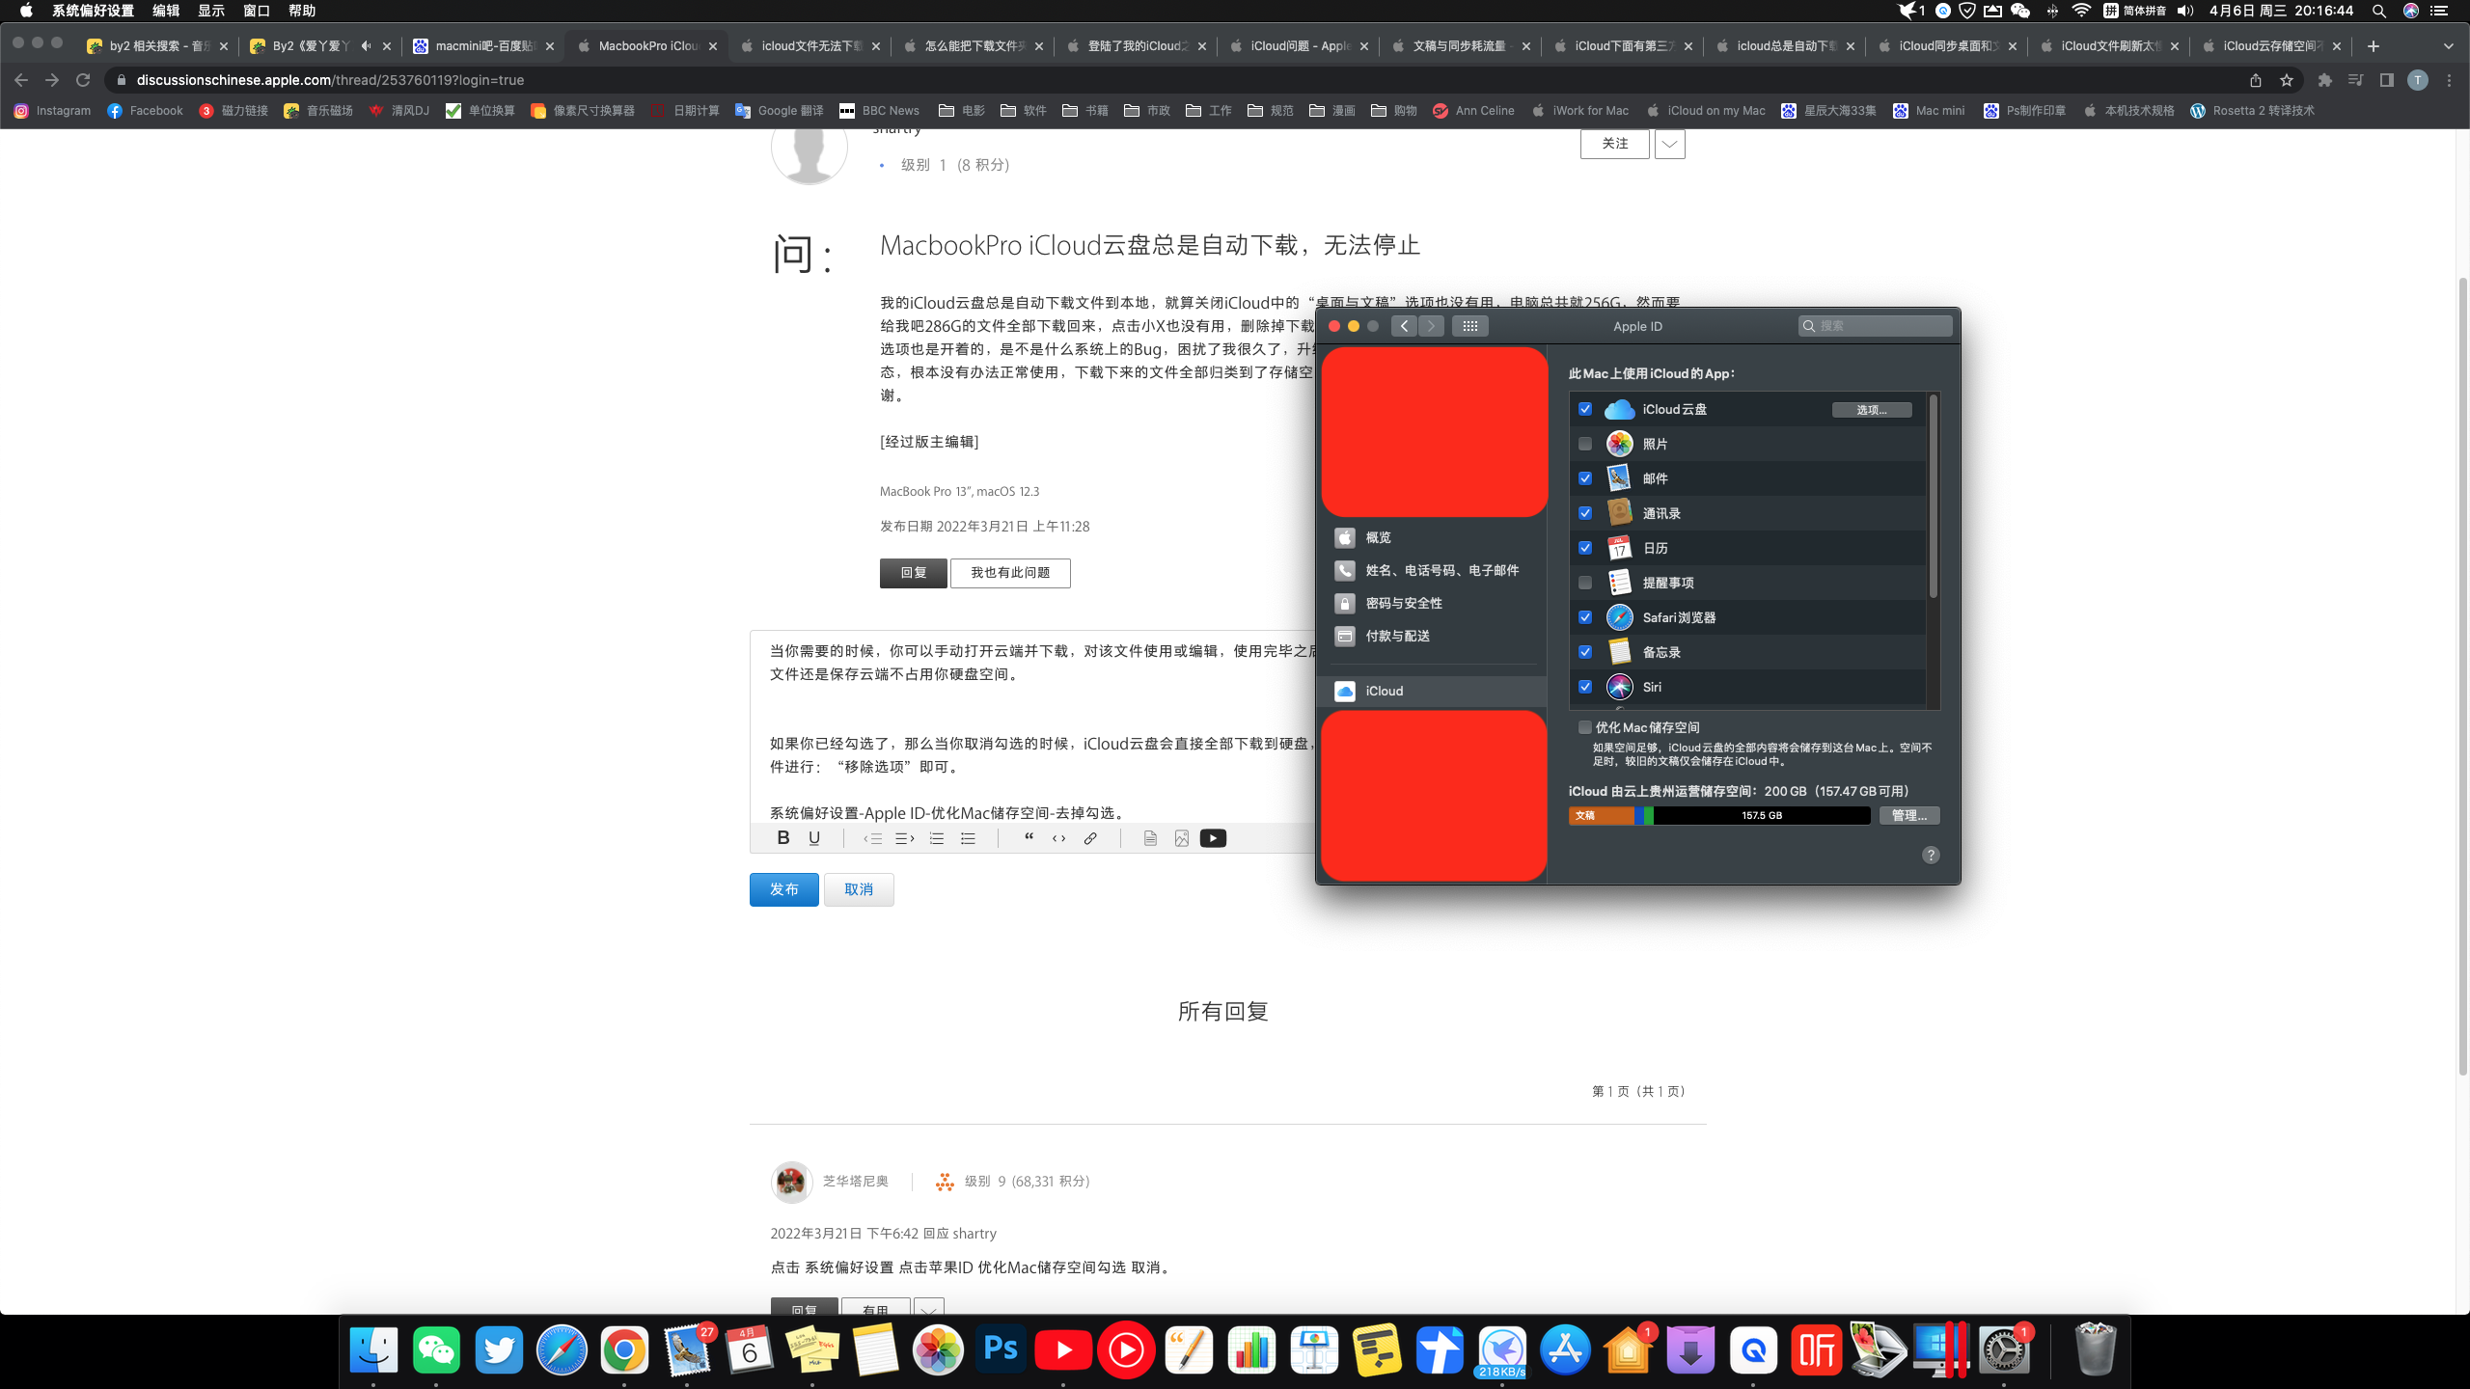Image resolution: width=2470 pixels, height=1389 pixels.
Task: Click the iCloud storage usage bar
Action: (1719, 815)
